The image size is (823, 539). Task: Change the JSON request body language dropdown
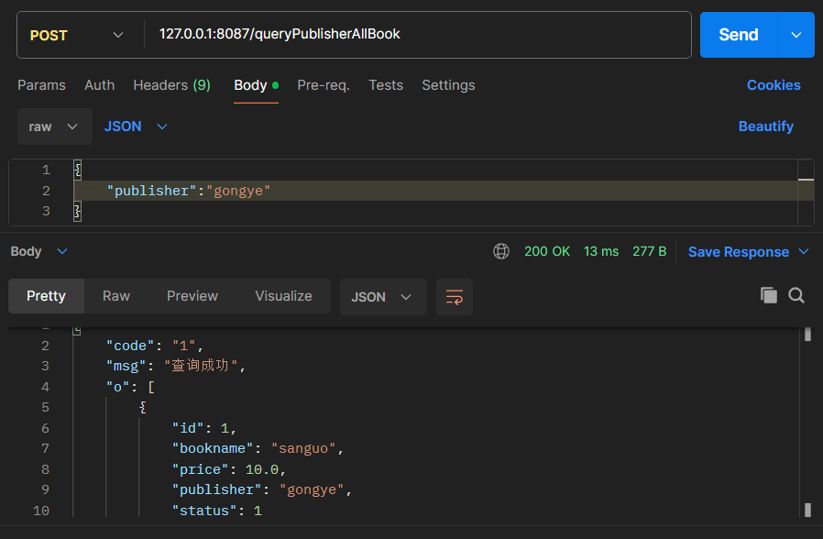coord(136,126)
